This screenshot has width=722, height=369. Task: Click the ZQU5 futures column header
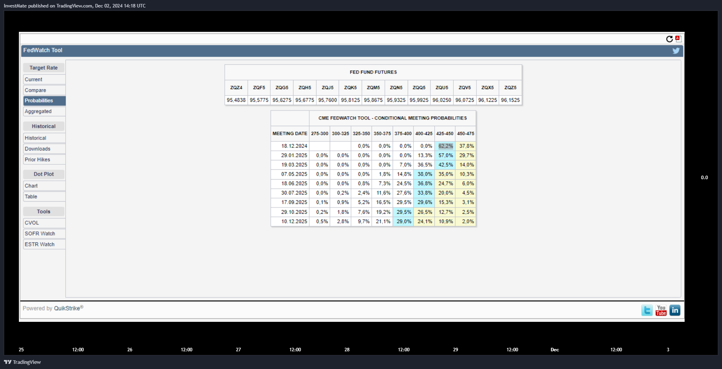click(442, 88)
